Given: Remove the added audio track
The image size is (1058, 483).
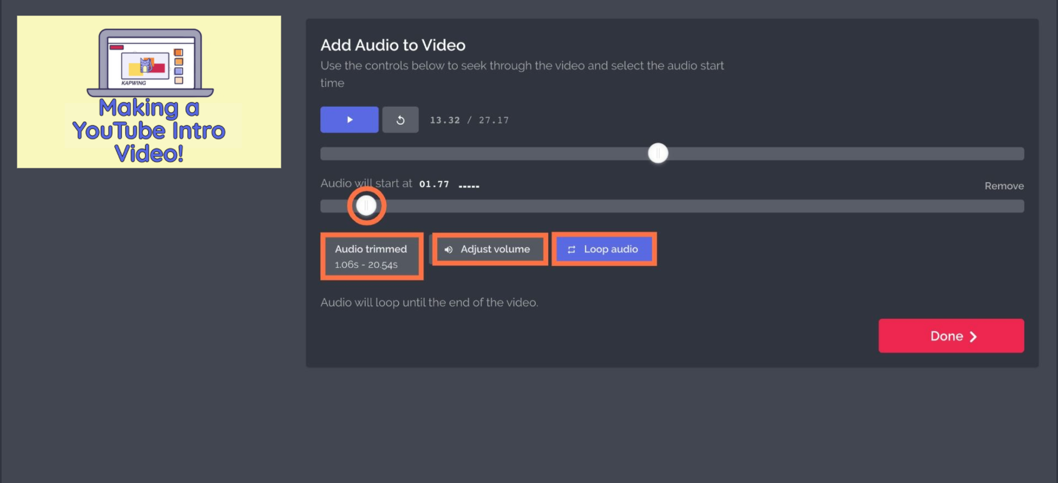Looking at the screenshot, I should coord(1003,186).
